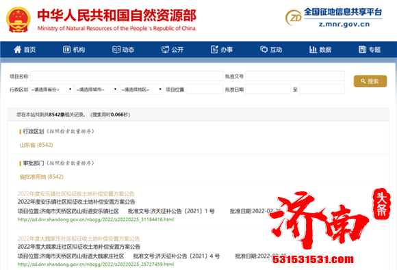
Task: Click the 中华人民共和国自然资源部 title
Action: click(x=117, y=15)
